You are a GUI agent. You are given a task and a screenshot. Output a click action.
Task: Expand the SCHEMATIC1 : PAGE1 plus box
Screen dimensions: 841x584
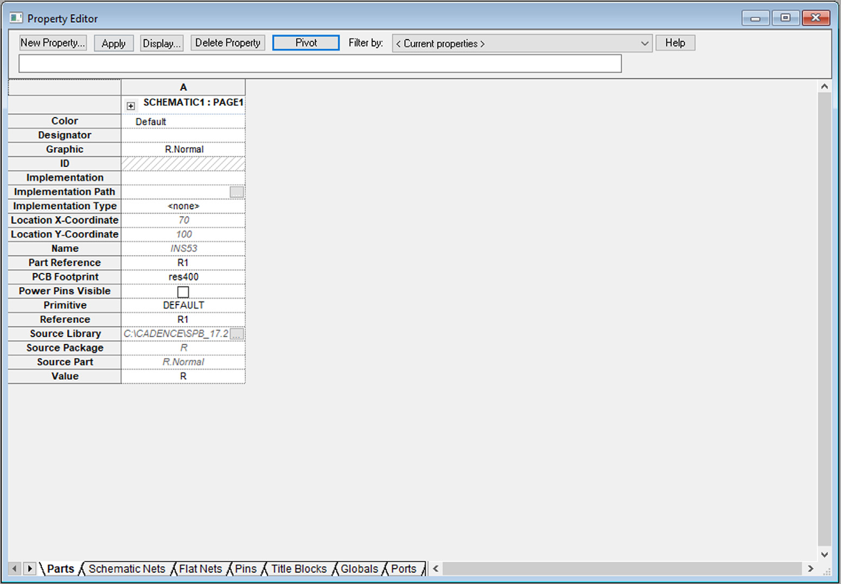click(131, 106)
